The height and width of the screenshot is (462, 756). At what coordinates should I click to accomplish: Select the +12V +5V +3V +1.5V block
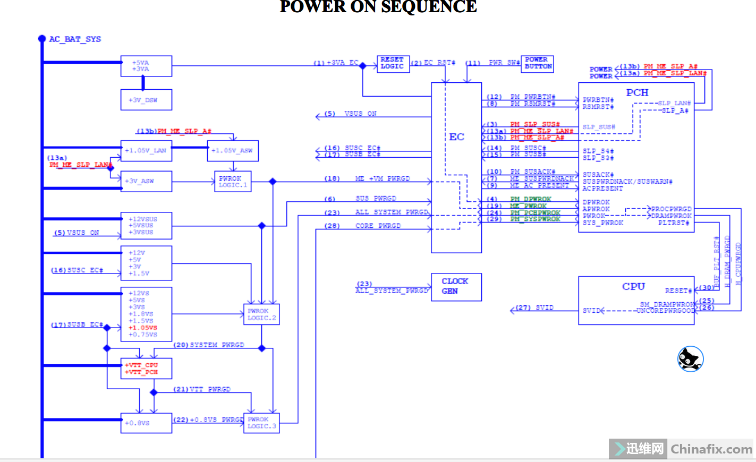(x=146, y=263)
